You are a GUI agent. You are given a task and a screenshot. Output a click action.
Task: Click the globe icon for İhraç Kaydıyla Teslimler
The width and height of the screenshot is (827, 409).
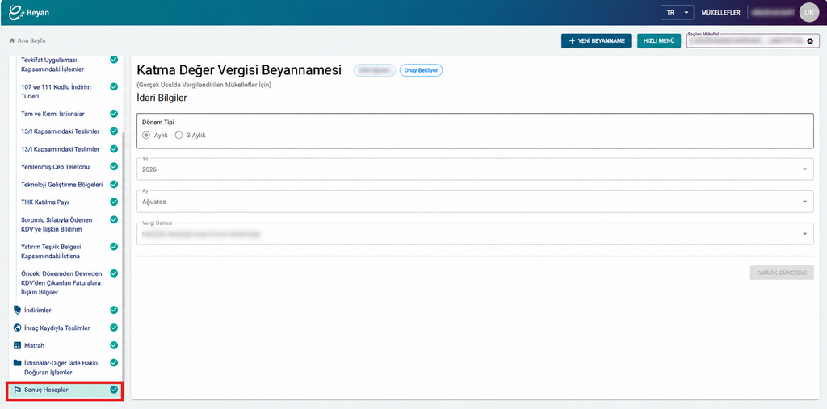18,328
